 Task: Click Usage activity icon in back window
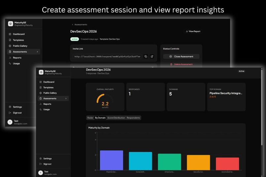click(10, 63)
